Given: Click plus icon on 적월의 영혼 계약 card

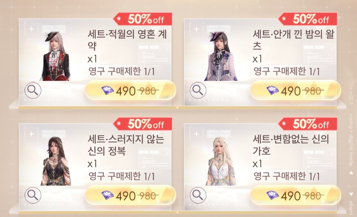Looking at the screenshot, I should pyautogui.click(x=31, y=29).
